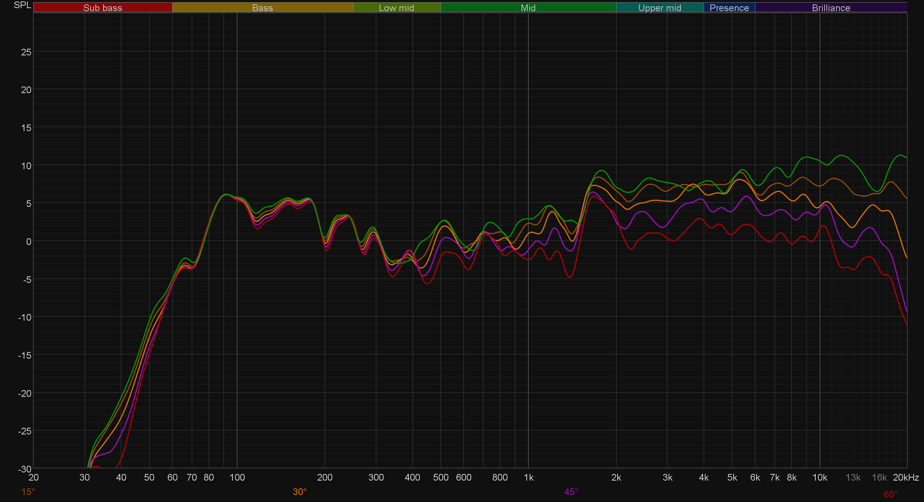The height and width of the screenshot is (502, 924).
Task: Select the Presence band header
Action: click(729, 8)
